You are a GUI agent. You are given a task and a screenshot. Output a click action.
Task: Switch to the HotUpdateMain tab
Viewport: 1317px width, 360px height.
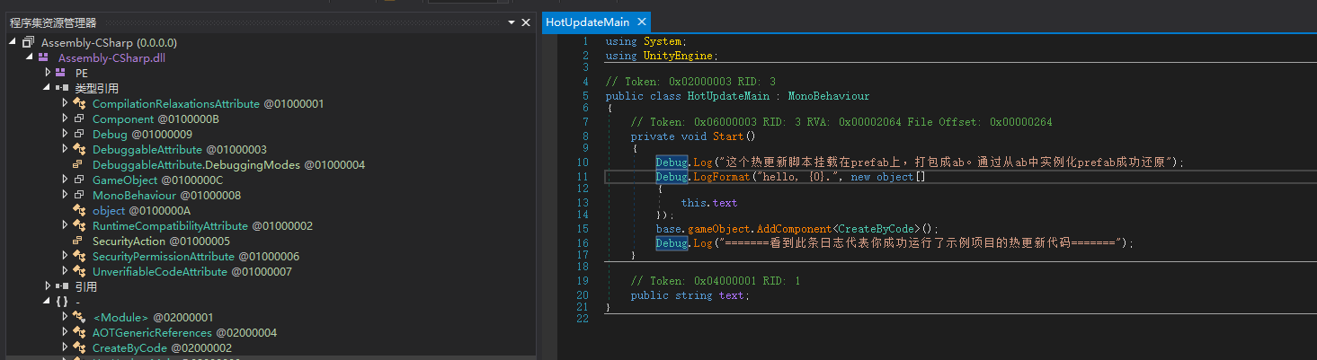tap(587, 22)
